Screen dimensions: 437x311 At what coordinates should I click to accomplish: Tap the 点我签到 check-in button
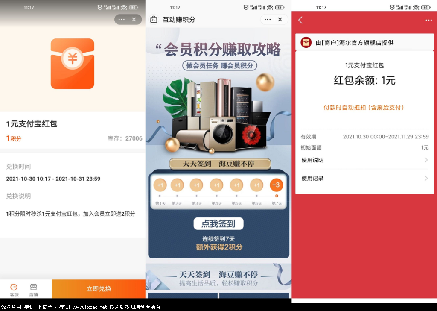coord(218,223)
